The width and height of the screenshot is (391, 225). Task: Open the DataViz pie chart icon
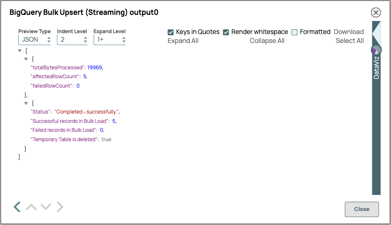376,50
